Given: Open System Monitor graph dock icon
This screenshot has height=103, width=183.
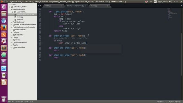Looking at the screenshot, I should [4, 69].
